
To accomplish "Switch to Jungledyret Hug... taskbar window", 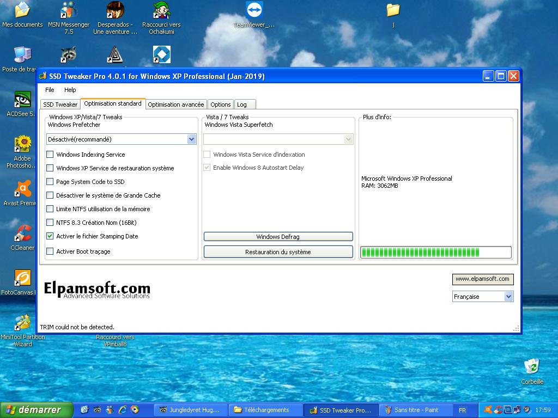I will click(x=192, y=410).
